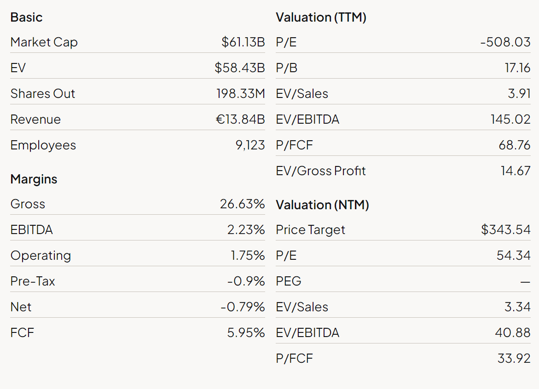
Task: Click the Employees count 9,123
Action: click(x=250, y=145)
